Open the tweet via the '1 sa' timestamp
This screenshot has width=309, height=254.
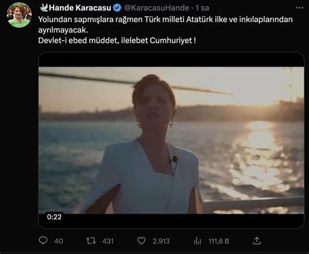202,8
